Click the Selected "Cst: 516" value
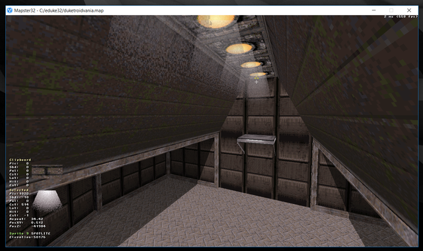The image size is (423, 251). 19,204
